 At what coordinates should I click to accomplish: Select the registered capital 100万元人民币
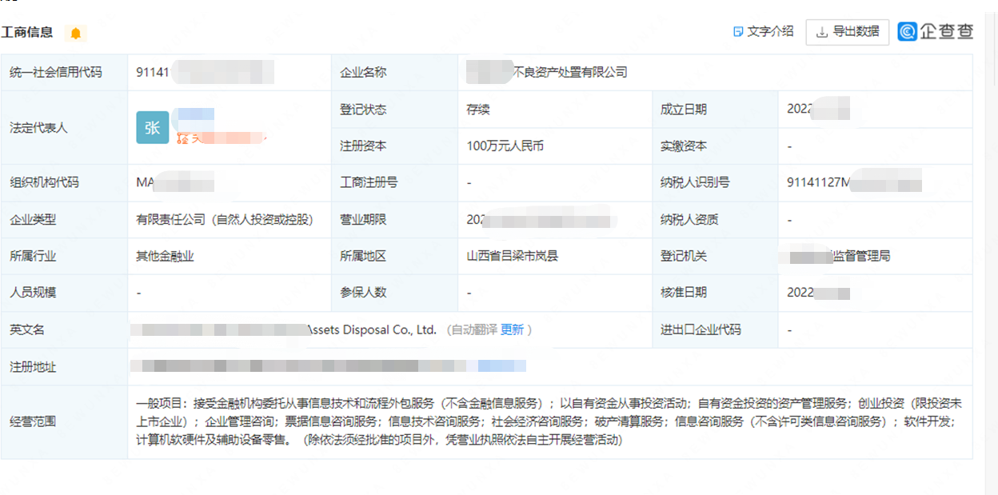click(505, 145)
